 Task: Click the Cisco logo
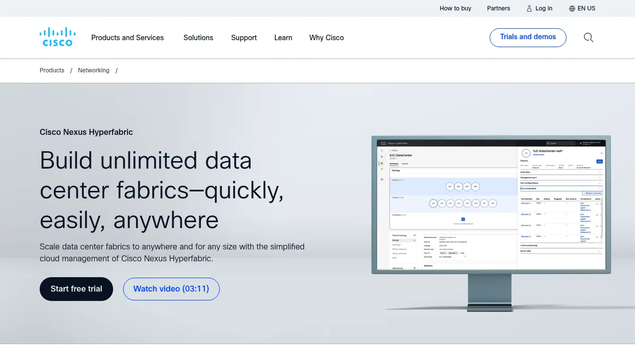58,37
